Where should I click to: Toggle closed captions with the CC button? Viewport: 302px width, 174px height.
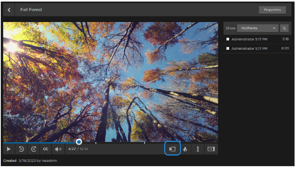click(x=46, y=149)
